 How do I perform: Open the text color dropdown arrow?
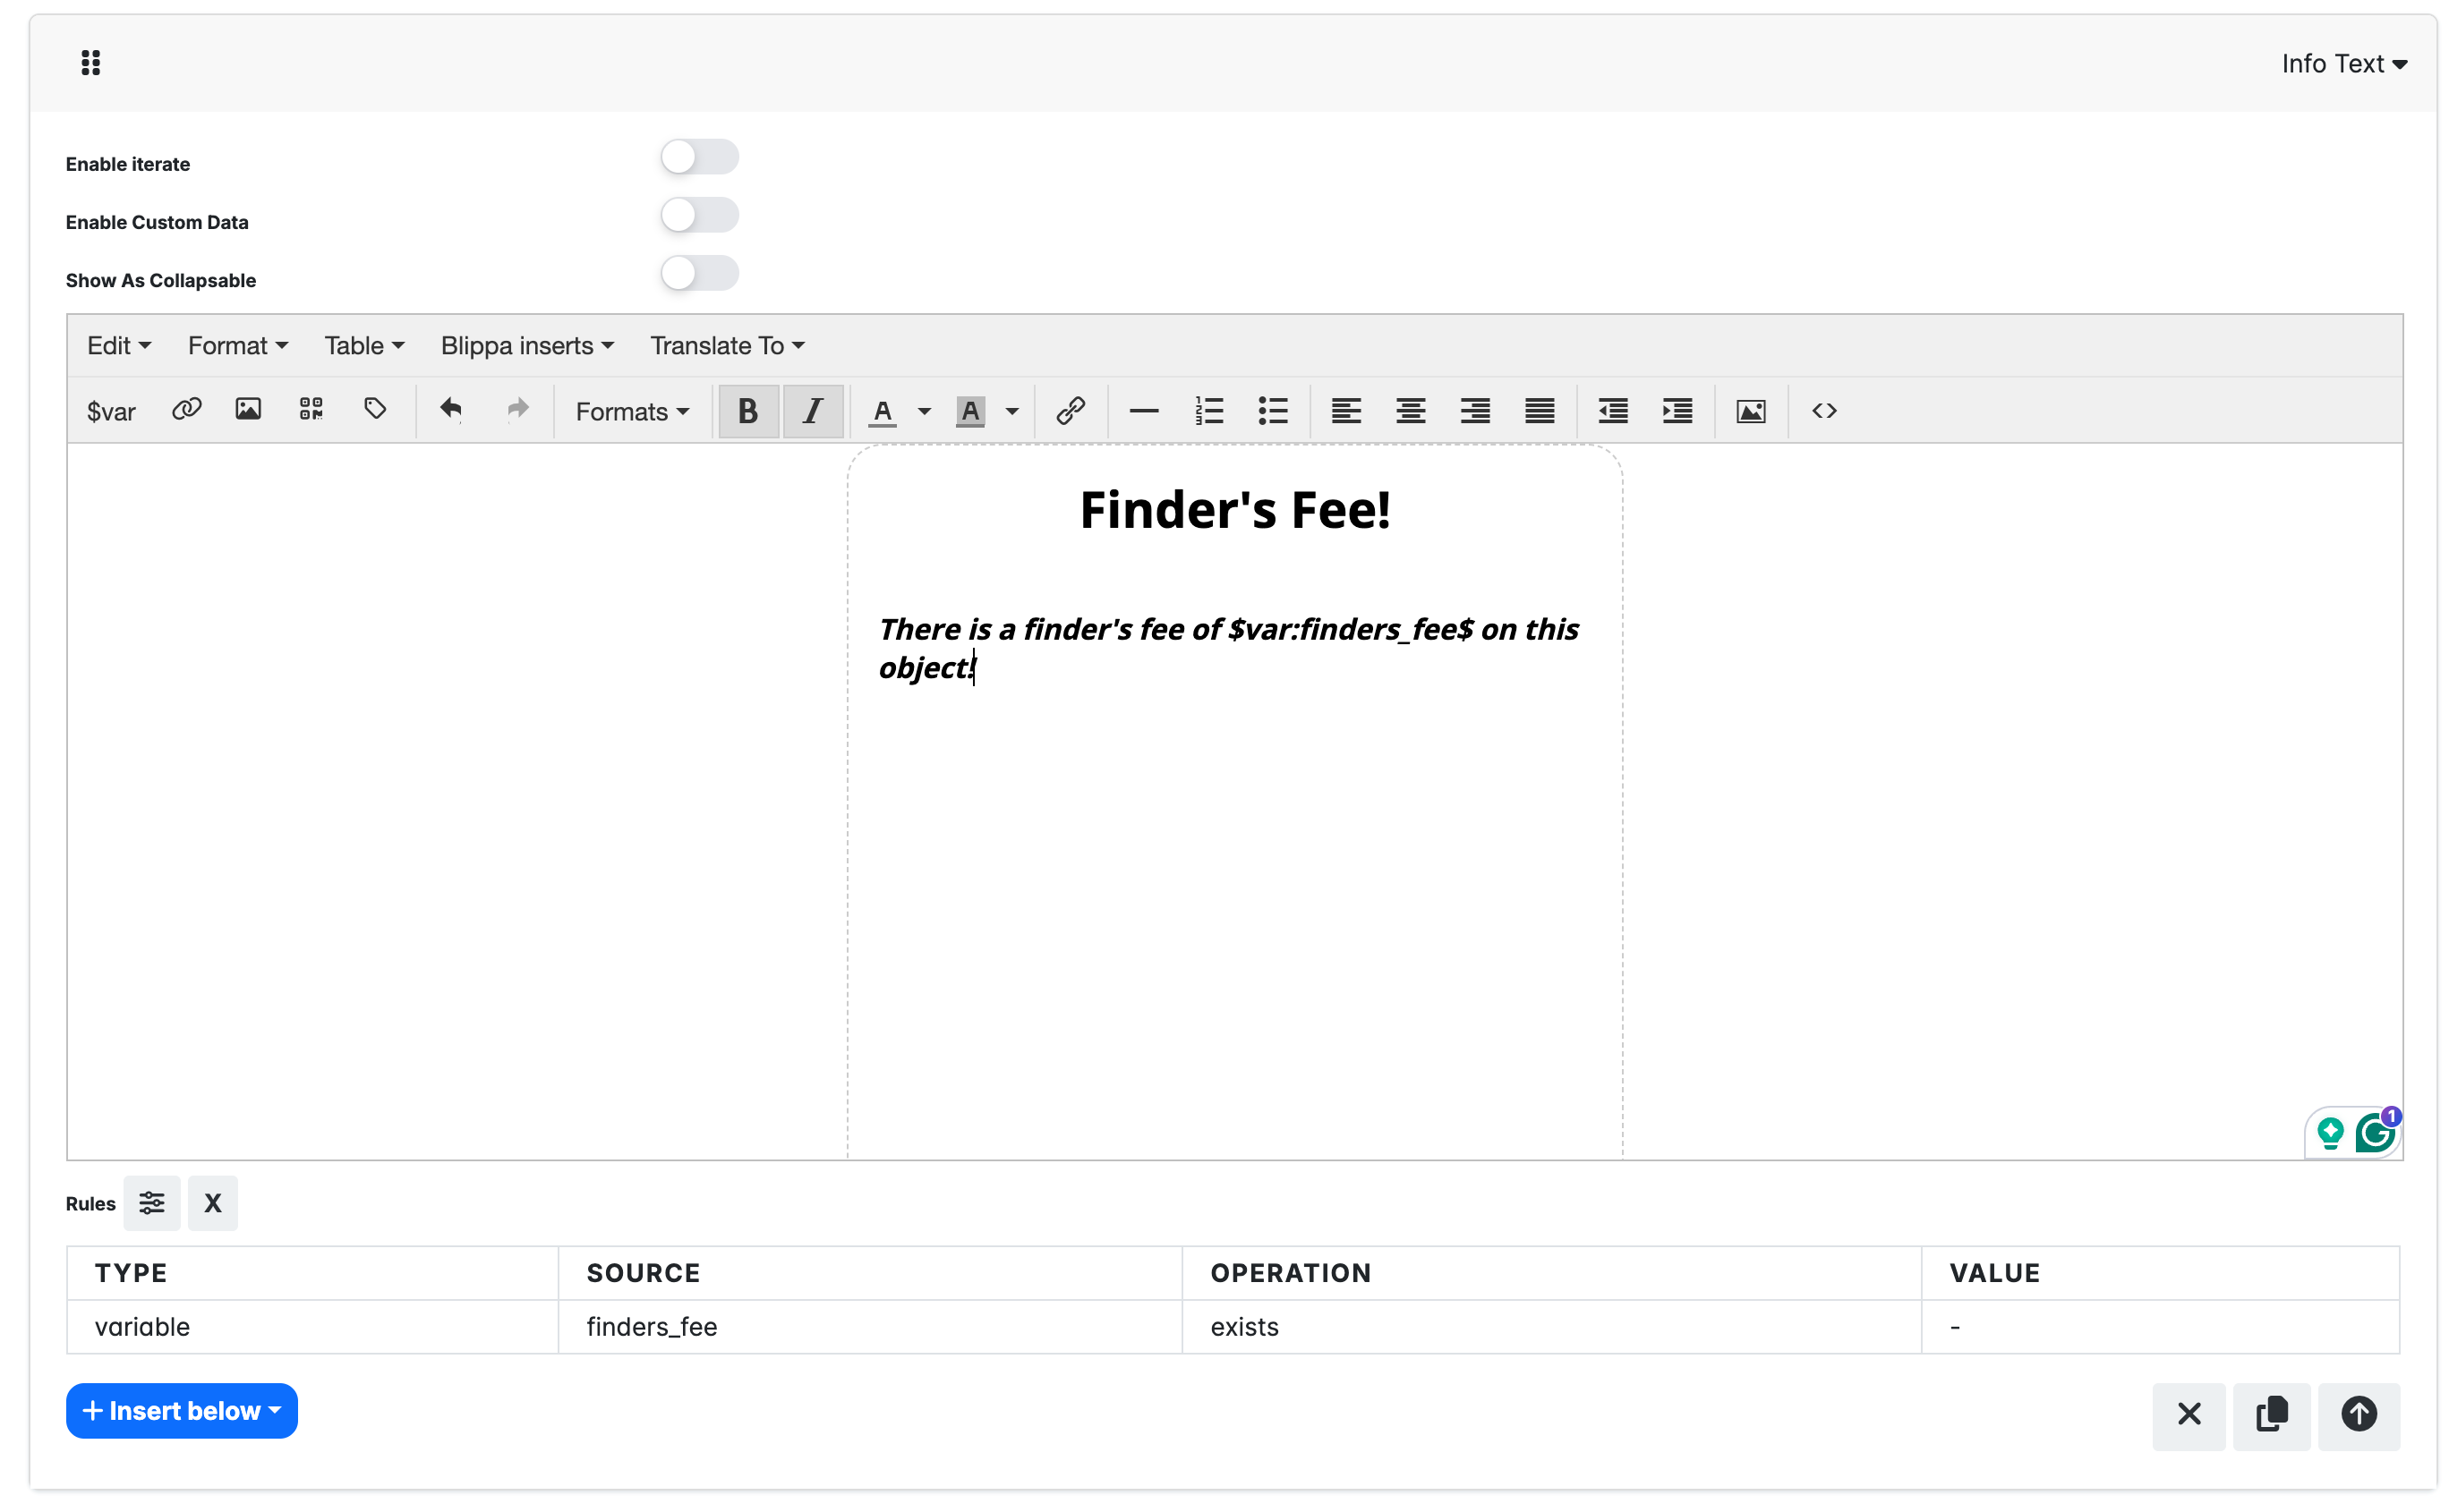click(925, 412)
